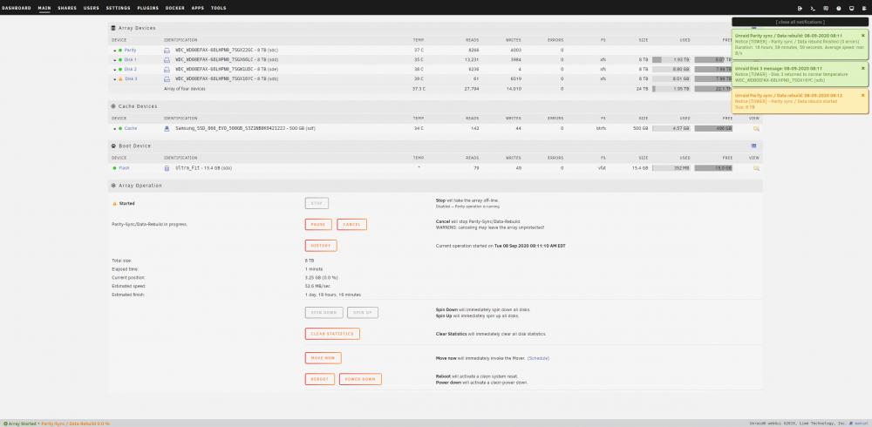This screenshot has width=872, height=427.
Task: Dismiss the parity rebuild finished notification
Action: [x=863, y=35]
